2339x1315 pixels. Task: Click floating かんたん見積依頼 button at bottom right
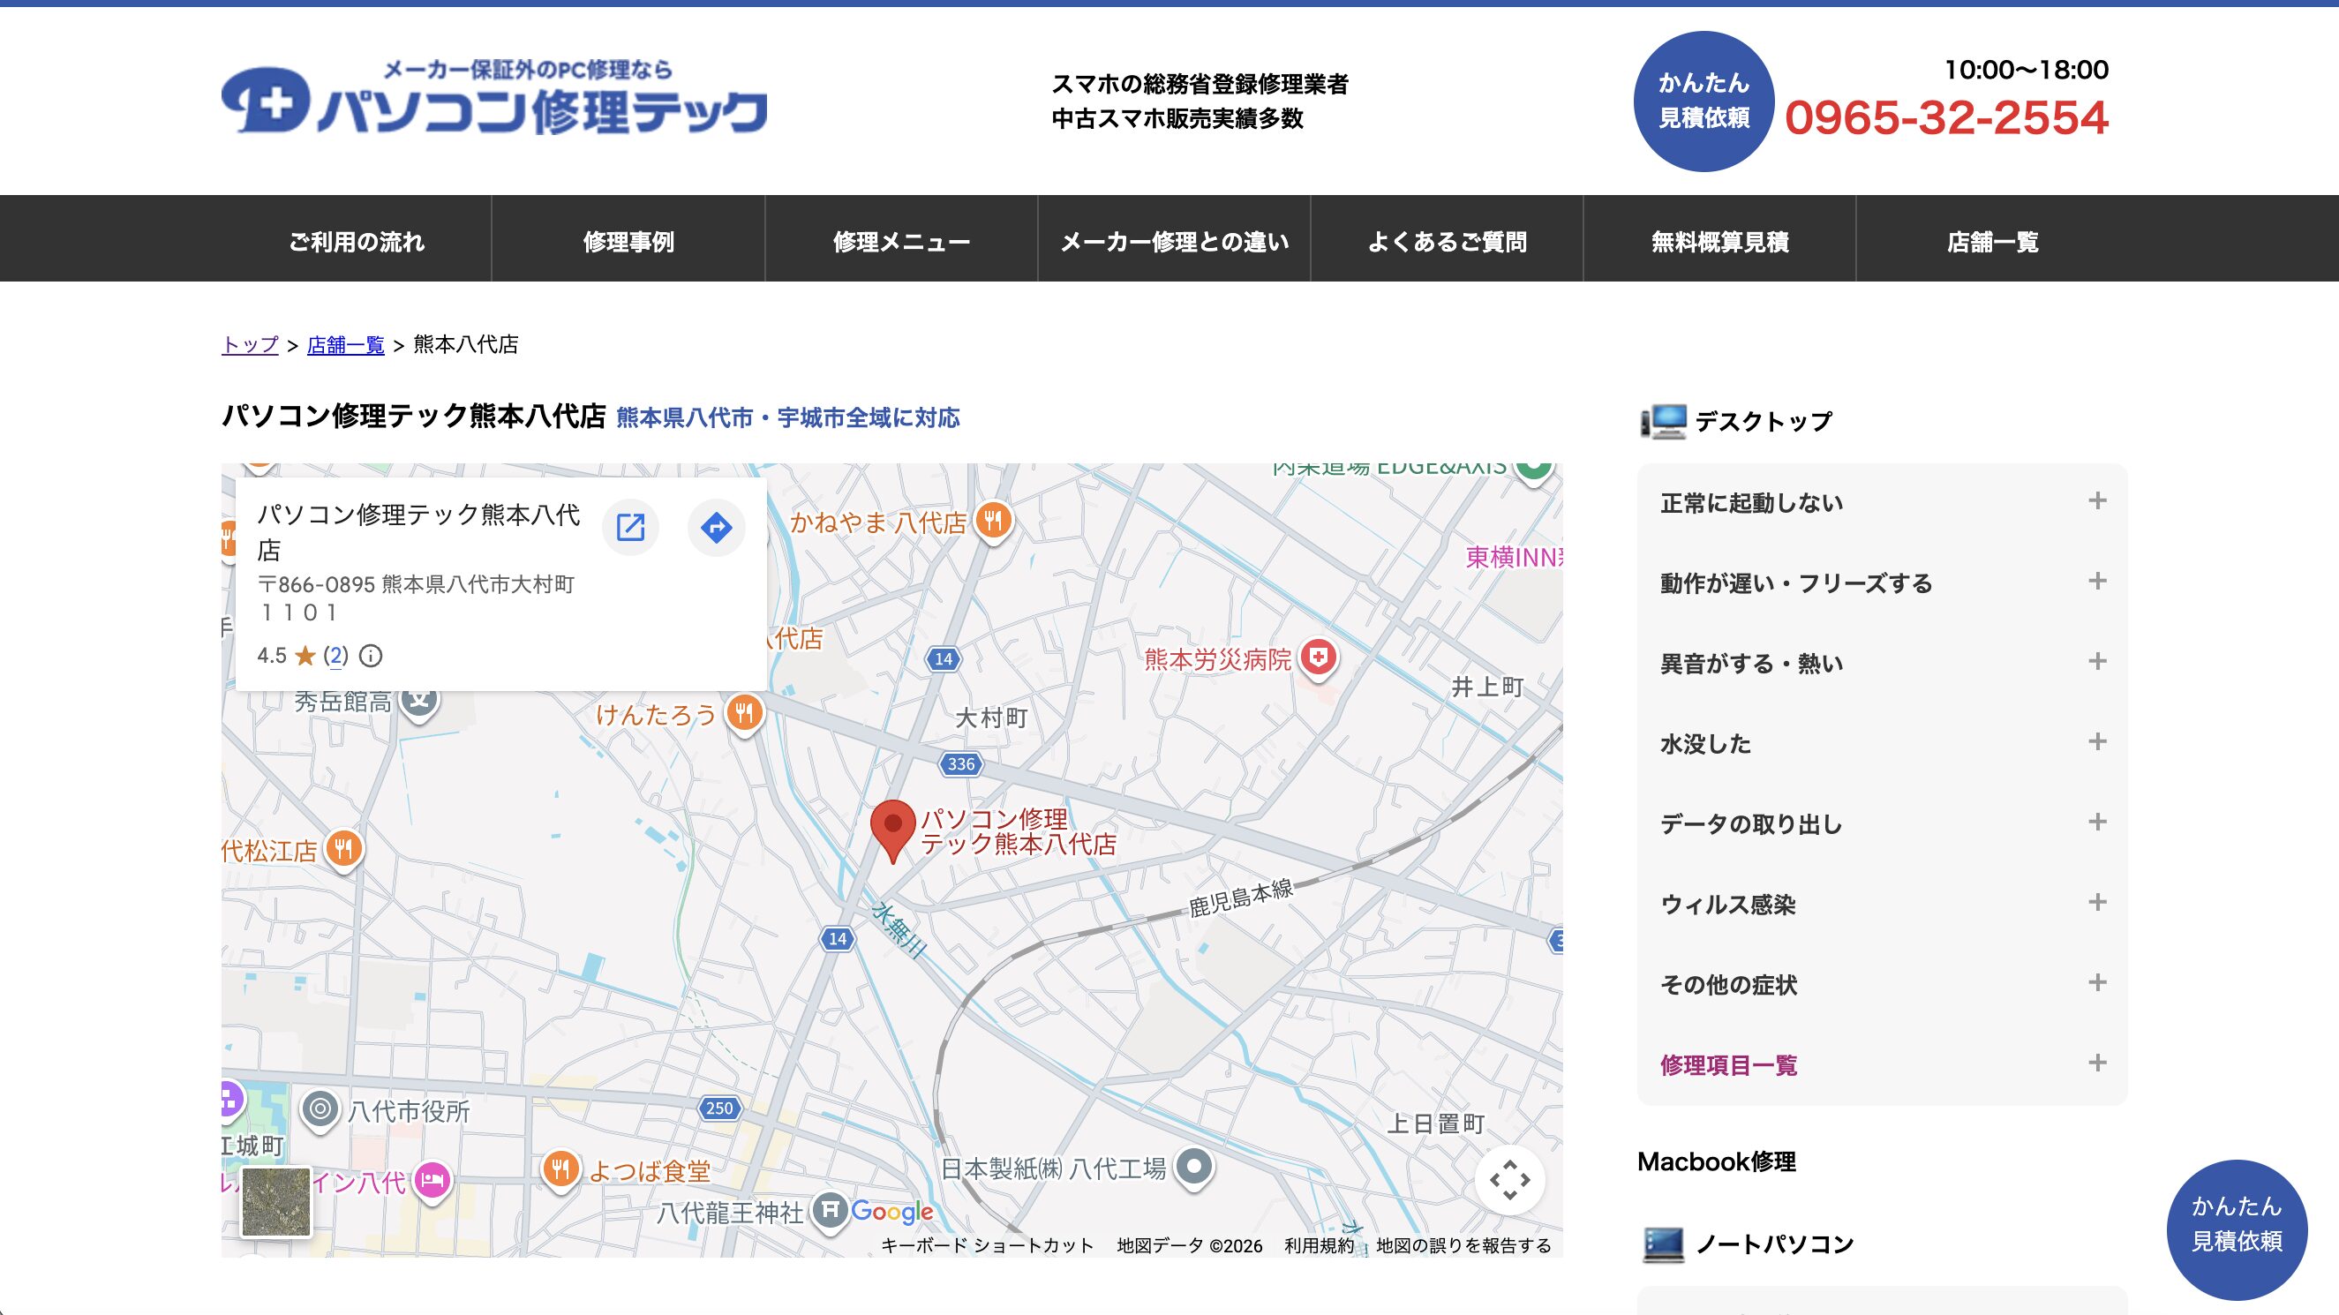[x=2237, y=1229]
